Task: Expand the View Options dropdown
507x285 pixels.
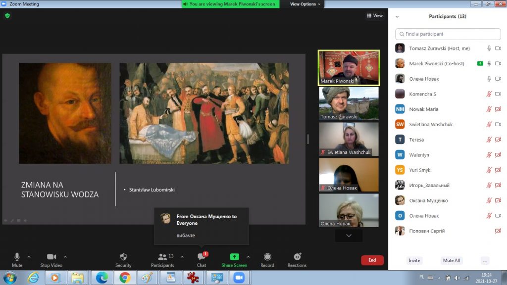Action: click(x=305, y=4)
